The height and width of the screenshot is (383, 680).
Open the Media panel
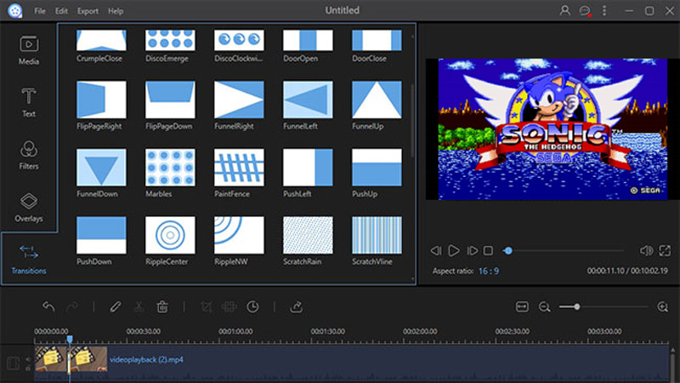pos(29,50)
